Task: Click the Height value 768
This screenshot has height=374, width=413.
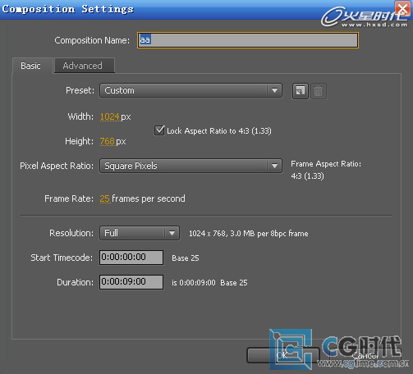Action: (108, 141)
